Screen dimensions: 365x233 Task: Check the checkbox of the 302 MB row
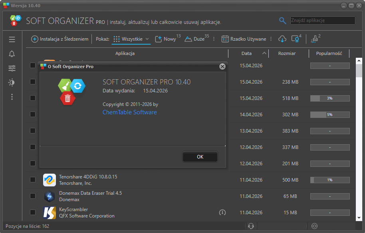pyautogui.click(x=33, y=114)
